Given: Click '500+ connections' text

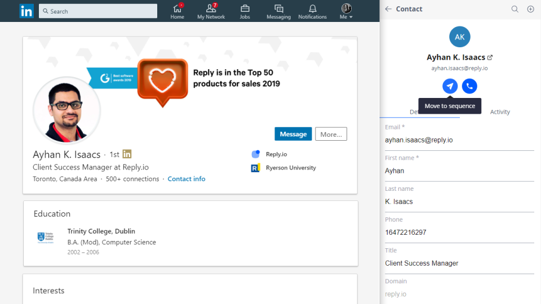Looking at the screenshot, I should coord(132,179).
